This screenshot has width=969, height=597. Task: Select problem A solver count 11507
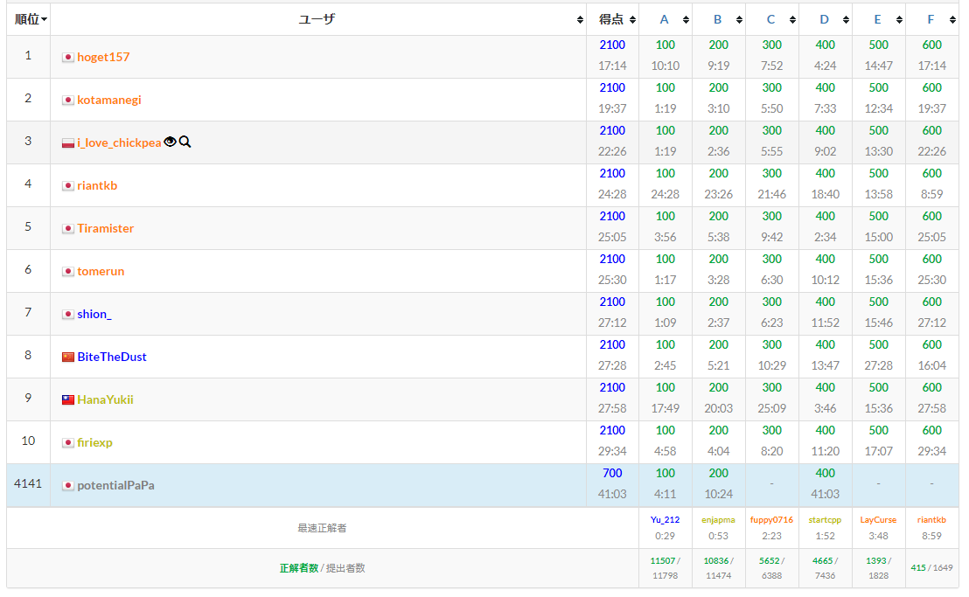(x=663, y=561)
